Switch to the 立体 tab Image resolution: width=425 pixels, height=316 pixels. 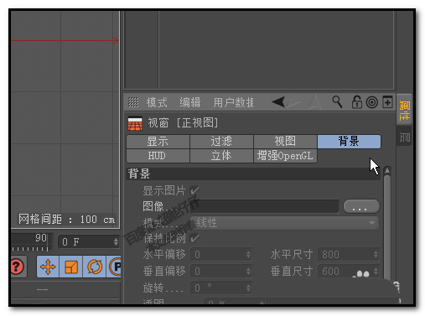tap(221, 156)
